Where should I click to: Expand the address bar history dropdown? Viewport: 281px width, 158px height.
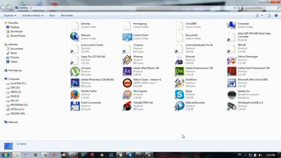pyautogui.click(x=234, y=8)
